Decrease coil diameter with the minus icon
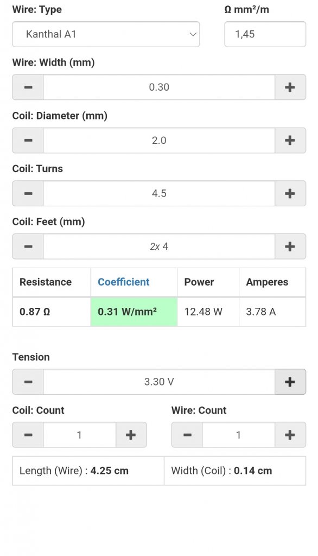Image resolution: width=318 pixels, height=556 pixels. (x=28, y=141)
